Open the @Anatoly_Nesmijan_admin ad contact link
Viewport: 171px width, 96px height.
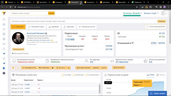click(42, 40)
